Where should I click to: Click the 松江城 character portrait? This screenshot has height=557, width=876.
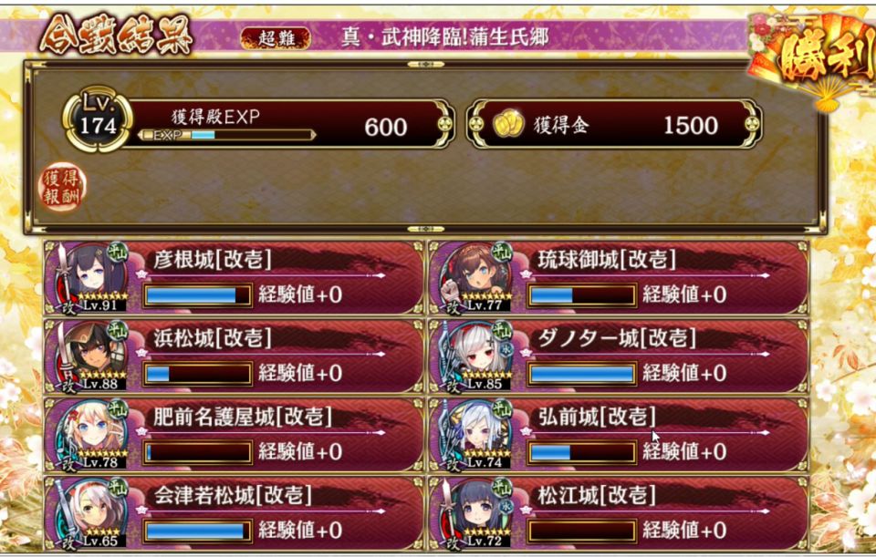(474, 513)
